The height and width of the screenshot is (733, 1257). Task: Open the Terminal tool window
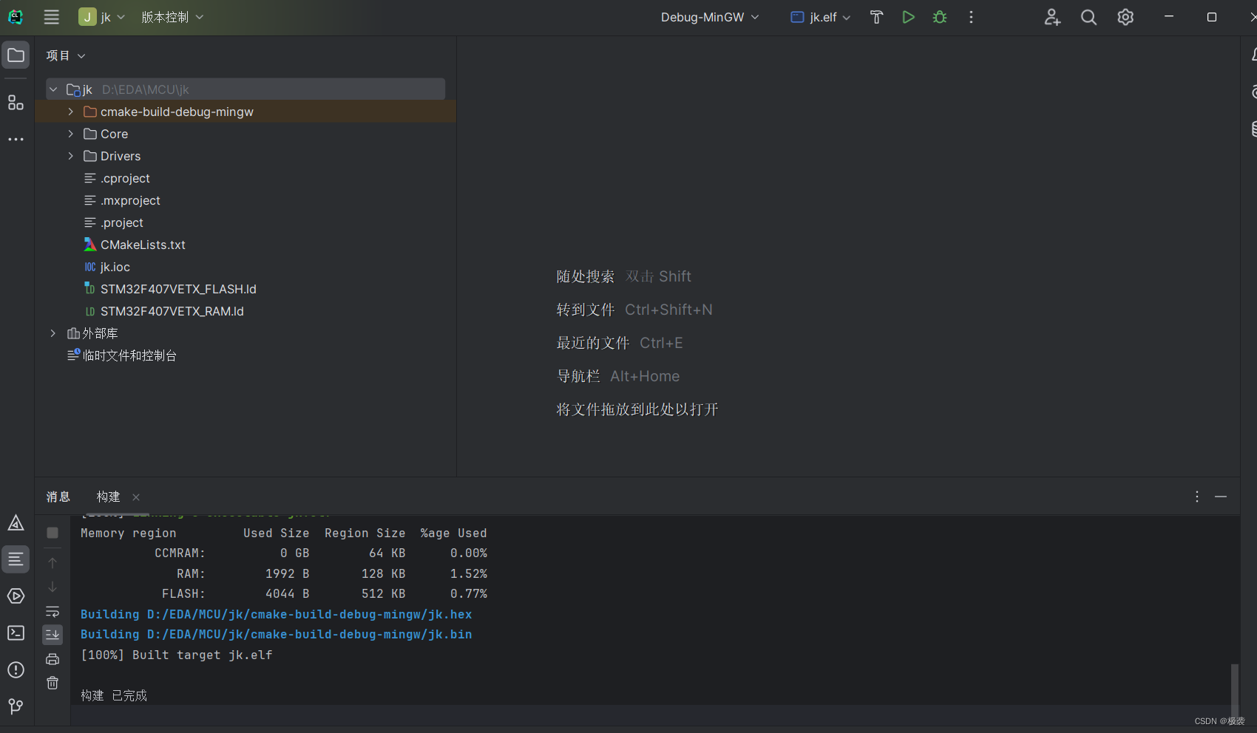(16, 633)
